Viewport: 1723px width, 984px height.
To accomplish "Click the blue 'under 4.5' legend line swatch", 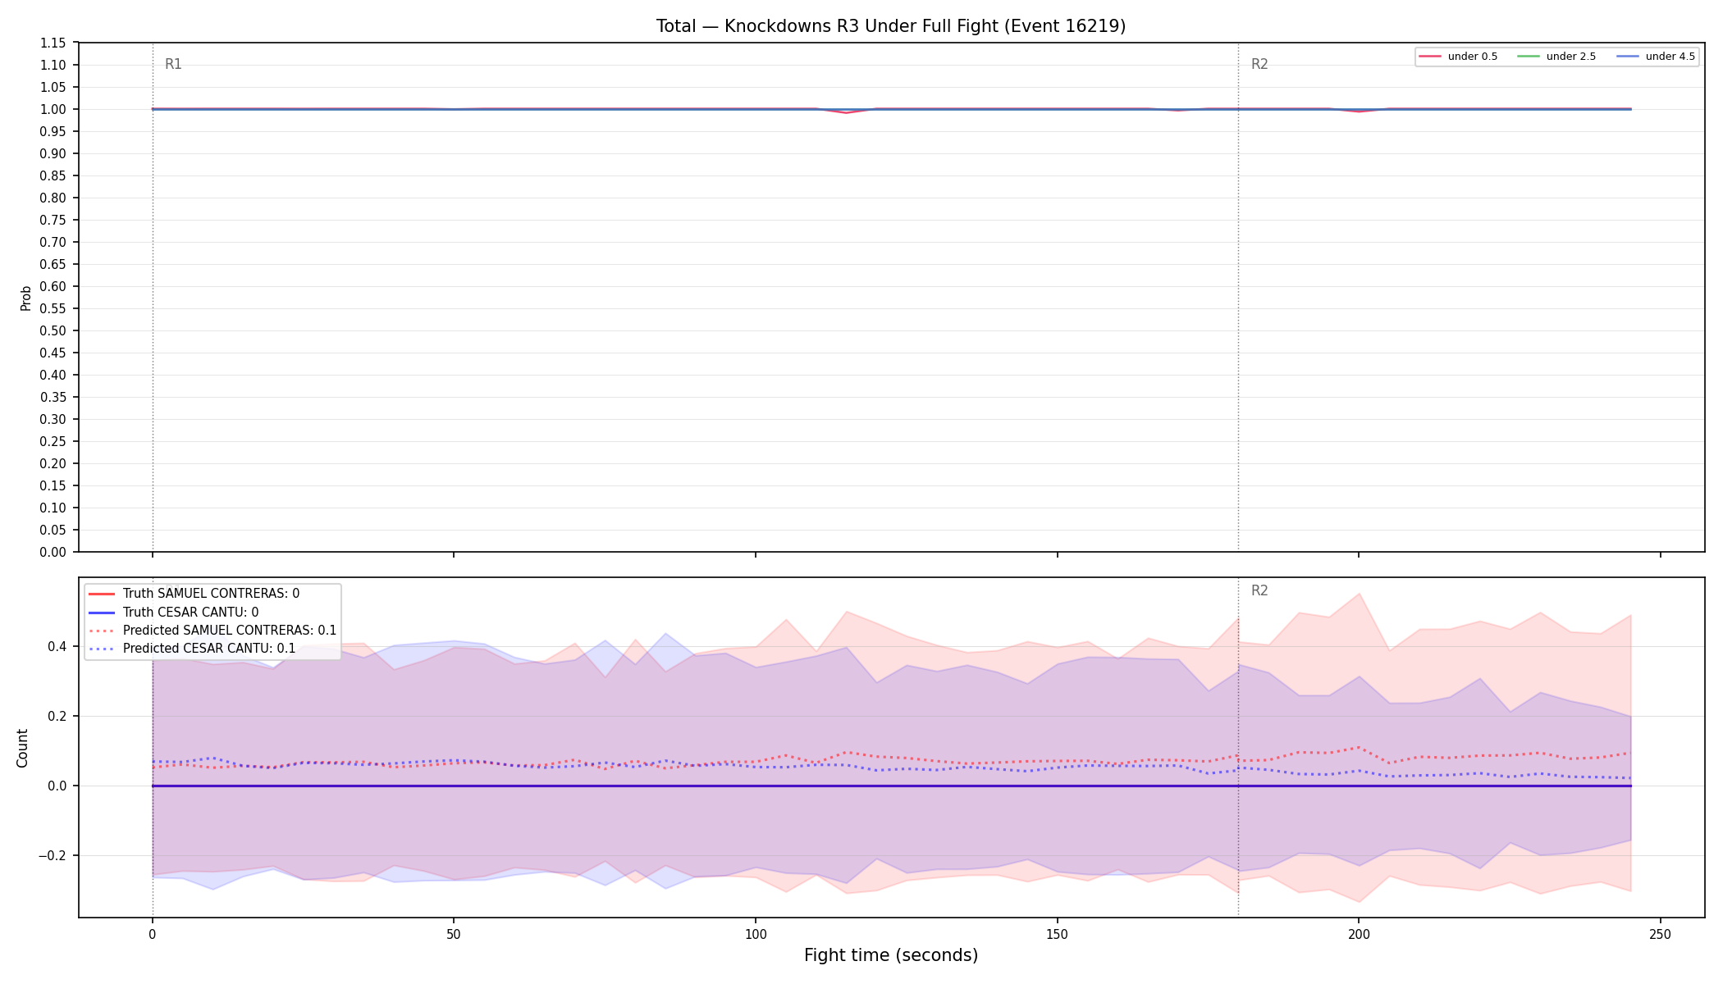I will [x=1628, y=57].
